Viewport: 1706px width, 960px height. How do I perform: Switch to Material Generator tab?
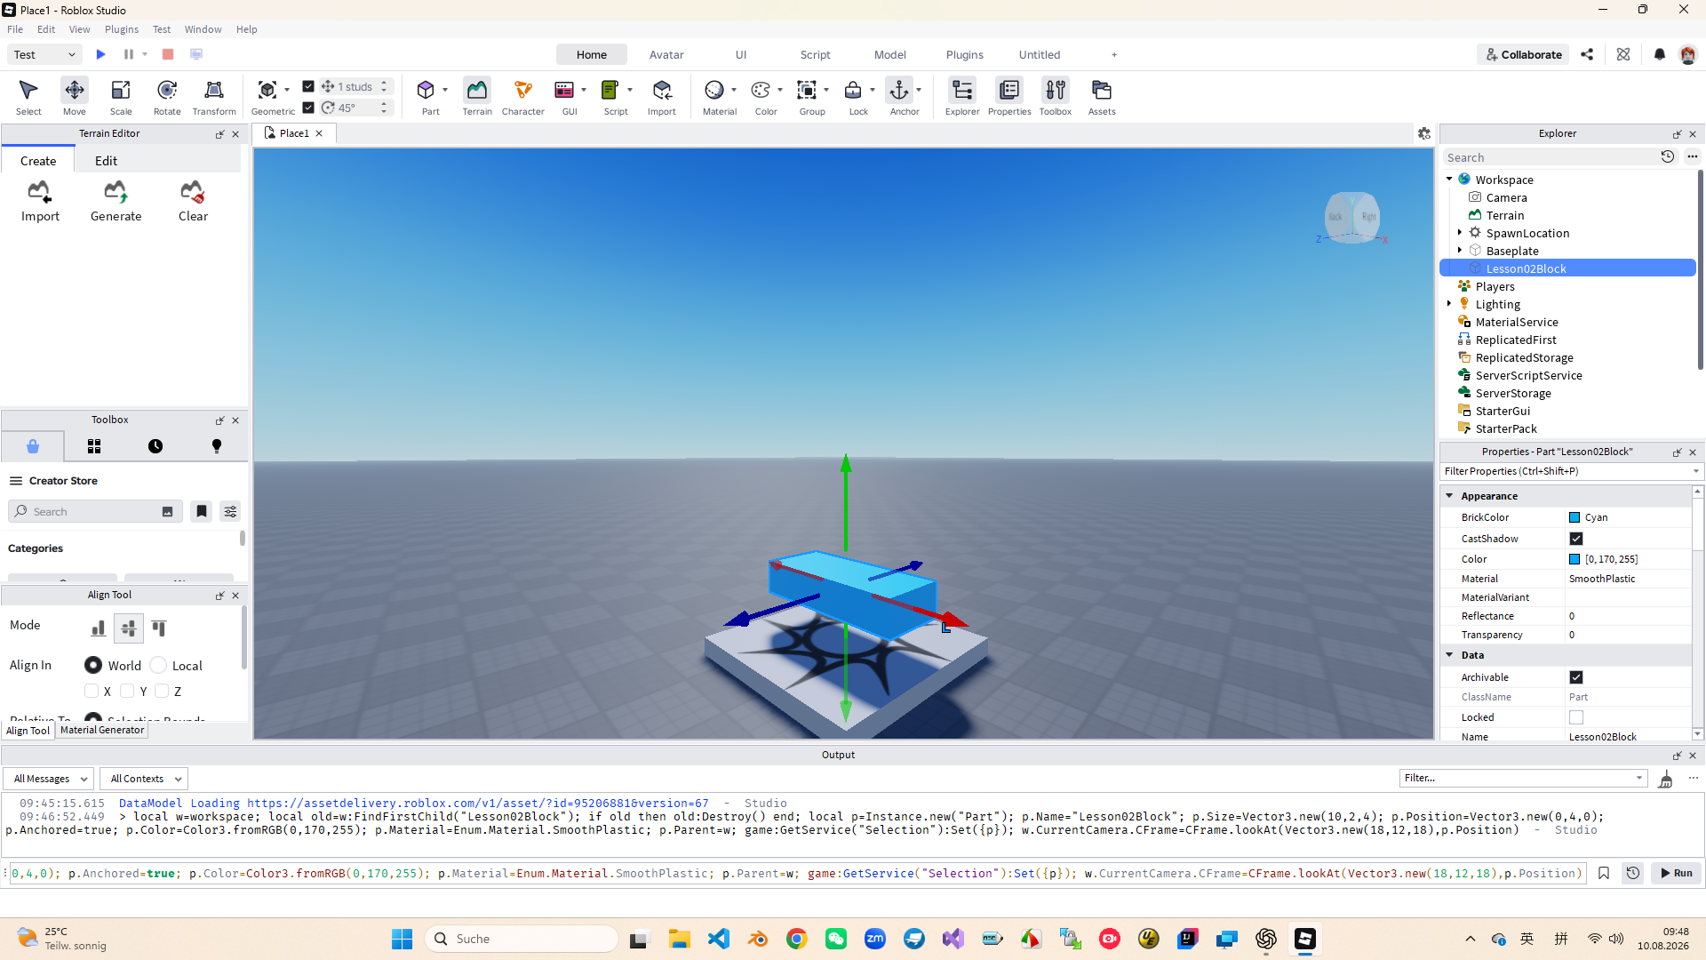(x=102, y=730)
